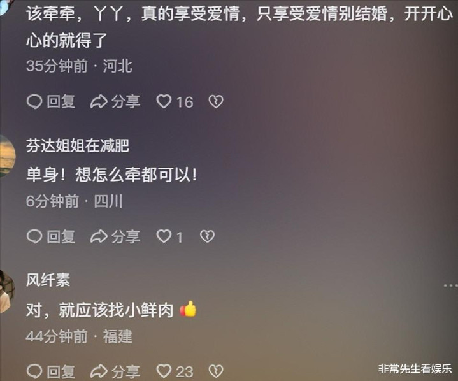Image resolution: width=458 pixels, height=381 pixels.
Task: Click the comment text 单身！想怎么牵都可以！
Action: click(111, 175)
